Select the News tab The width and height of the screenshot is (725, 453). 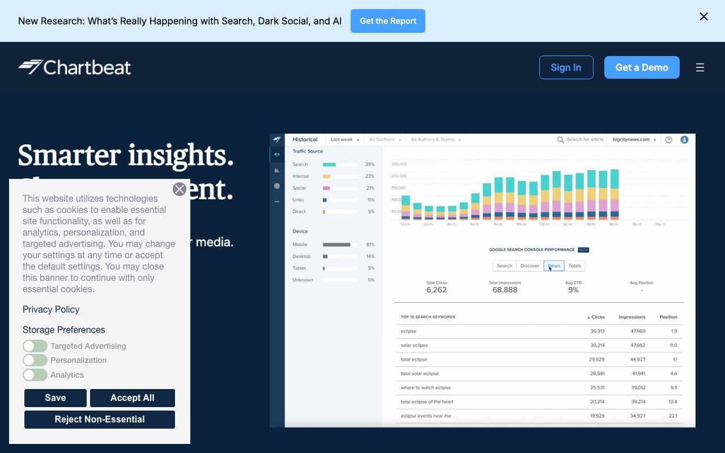pyautogui.click(x=554, y=266)
